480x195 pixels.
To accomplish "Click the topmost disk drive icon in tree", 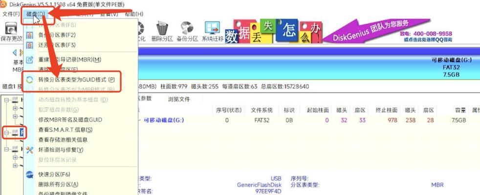I will tap(14, 100).
